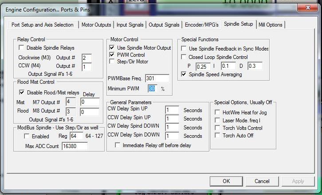Image resolution: width=322 pixels, height=195 pixels.
Task: Enable Disable Spindle Relays checkbox
Action: [21, 48]
